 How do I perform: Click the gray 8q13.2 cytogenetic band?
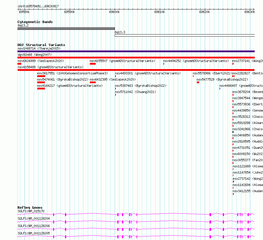[x=66, y=29]
